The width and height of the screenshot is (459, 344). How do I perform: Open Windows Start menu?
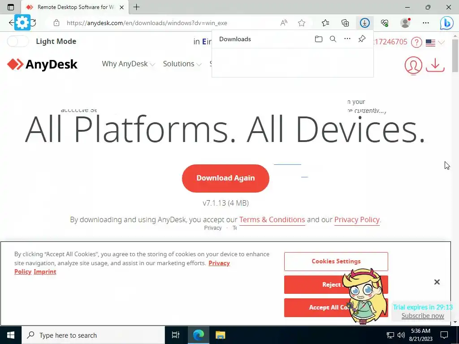click(11, 335)
